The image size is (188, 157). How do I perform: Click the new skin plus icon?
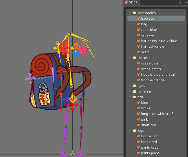click(181, 2)
